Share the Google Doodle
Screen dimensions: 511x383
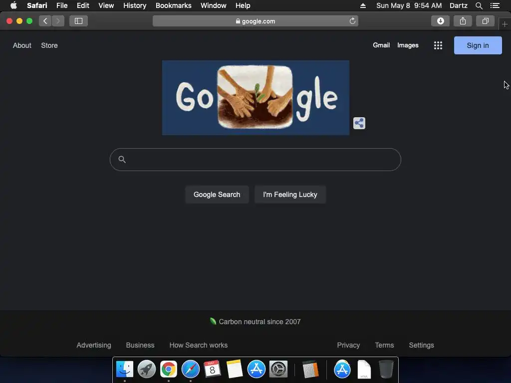[359, 123]
